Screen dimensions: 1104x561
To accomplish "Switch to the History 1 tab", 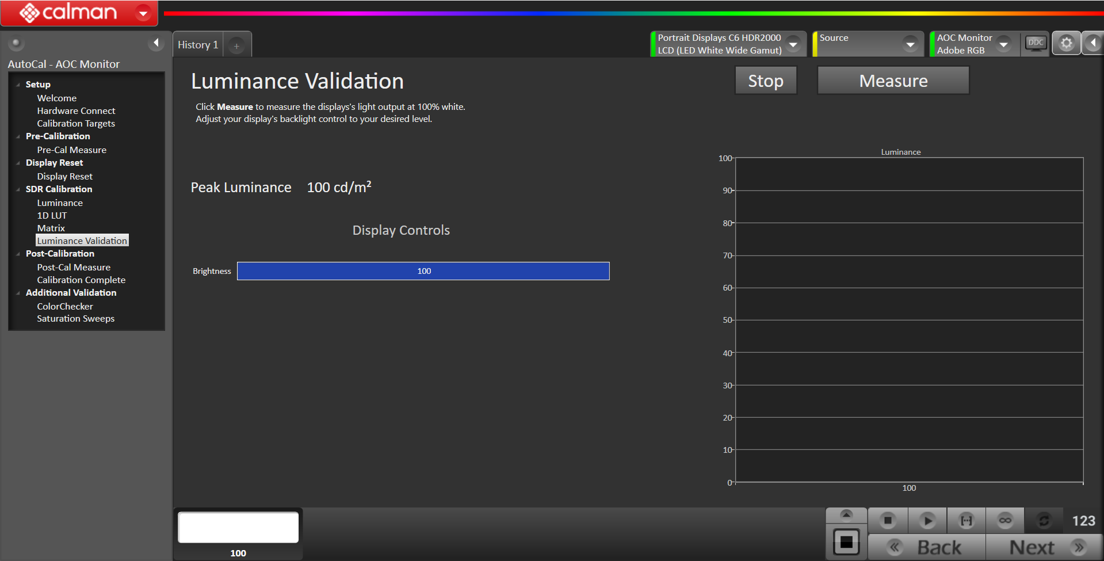I will click(198, 45).
